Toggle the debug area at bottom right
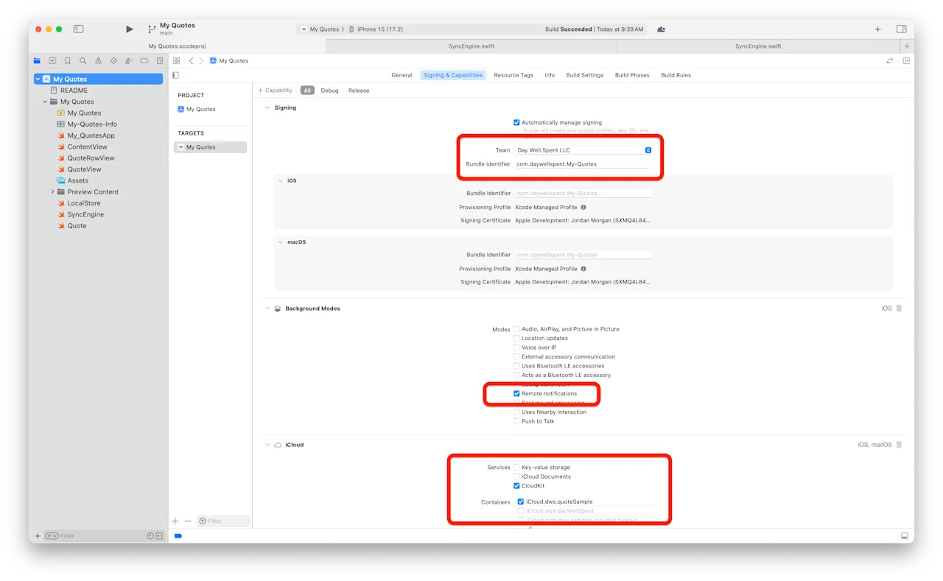This screenshot has width=943, height=581. [905, 536]
